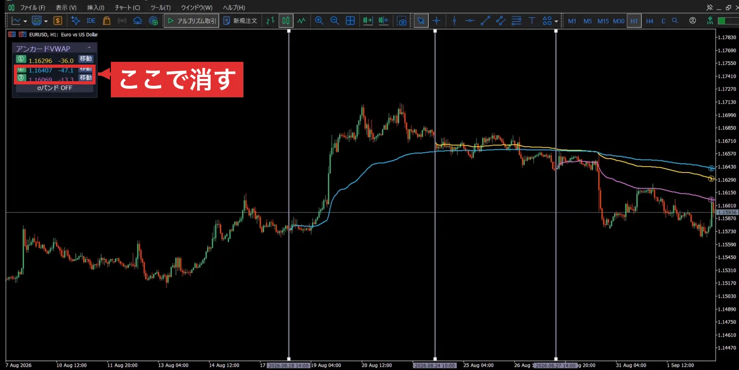
Task: Select the equidistant channel tool
Action: point(501,21)
